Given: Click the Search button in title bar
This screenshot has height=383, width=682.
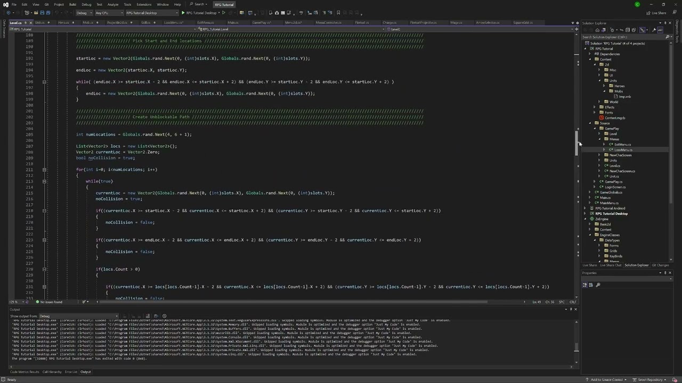Looking at the screenshot, I should click(197, 4).
